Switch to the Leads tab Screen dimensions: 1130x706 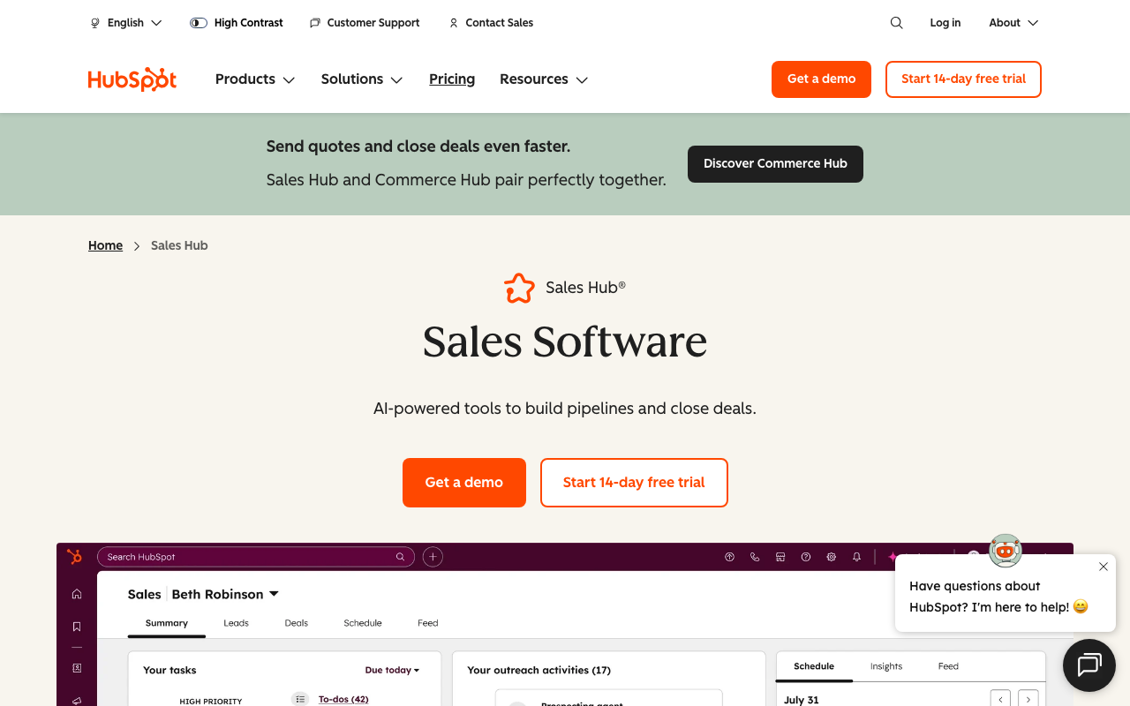click(236, 623)
